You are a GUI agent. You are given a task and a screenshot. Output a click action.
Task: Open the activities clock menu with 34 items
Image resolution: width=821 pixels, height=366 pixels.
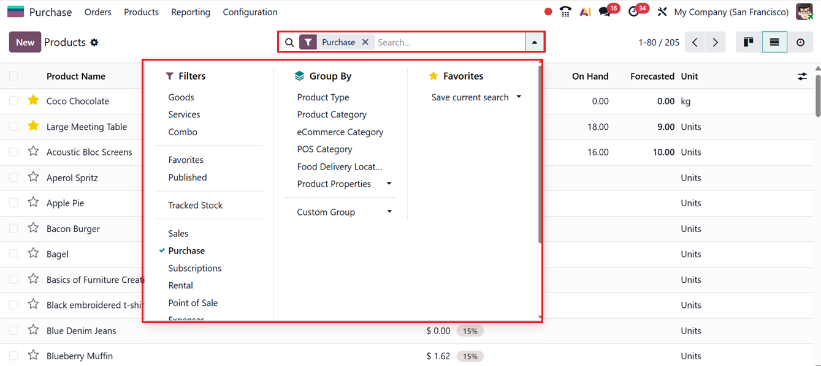(635, 11)
